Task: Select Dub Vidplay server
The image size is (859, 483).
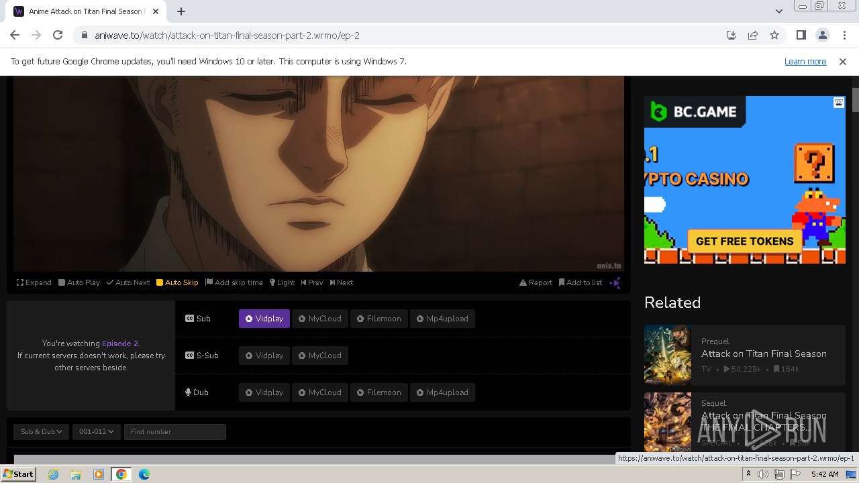Action: pos(264,392)
